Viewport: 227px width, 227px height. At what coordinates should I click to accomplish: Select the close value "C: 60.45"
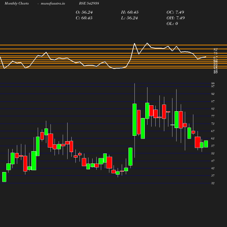84,18
